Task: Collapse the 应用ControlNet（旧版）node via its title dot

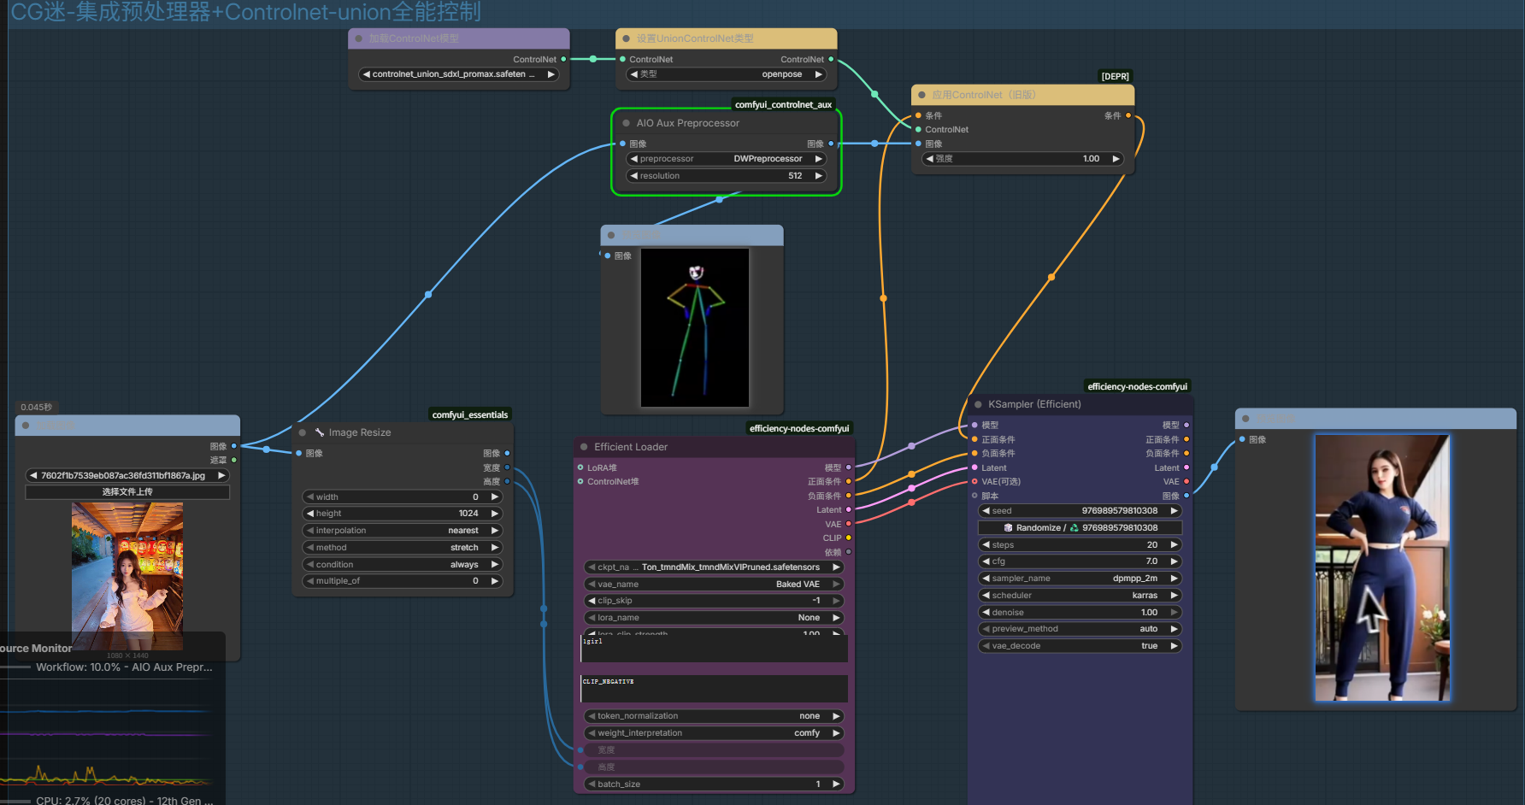Action: 922,95
